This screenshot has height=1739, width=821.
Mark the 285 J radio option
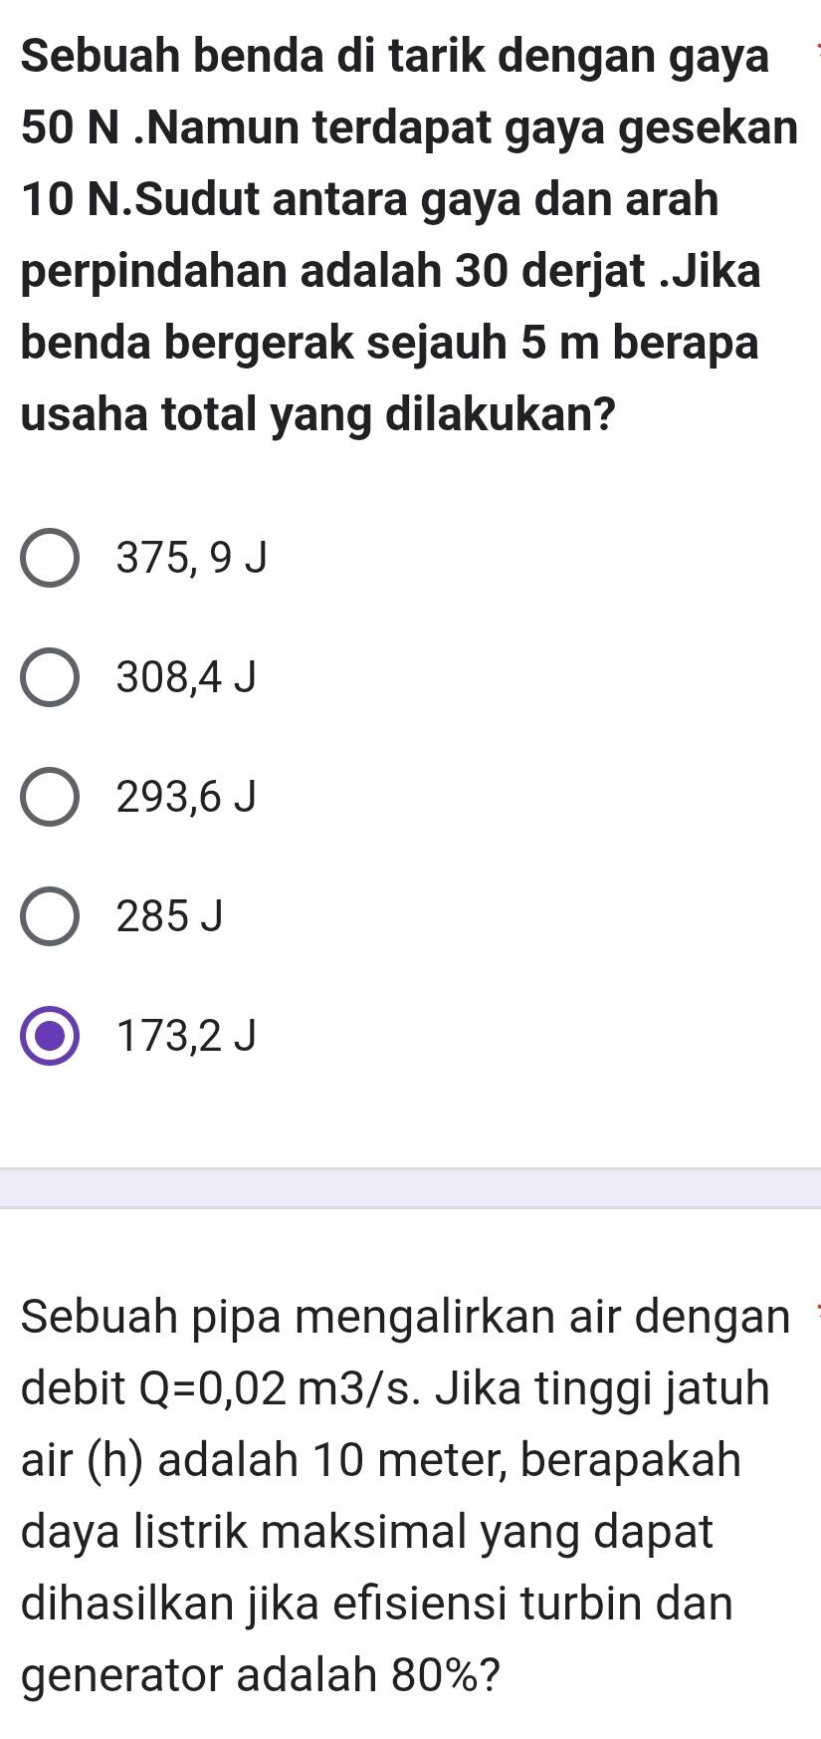[x=50, y=916]
